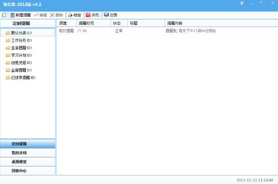Sort by the 频度 column header
The width and height of the screenshot is (278, 184).
tap(67, 23)
